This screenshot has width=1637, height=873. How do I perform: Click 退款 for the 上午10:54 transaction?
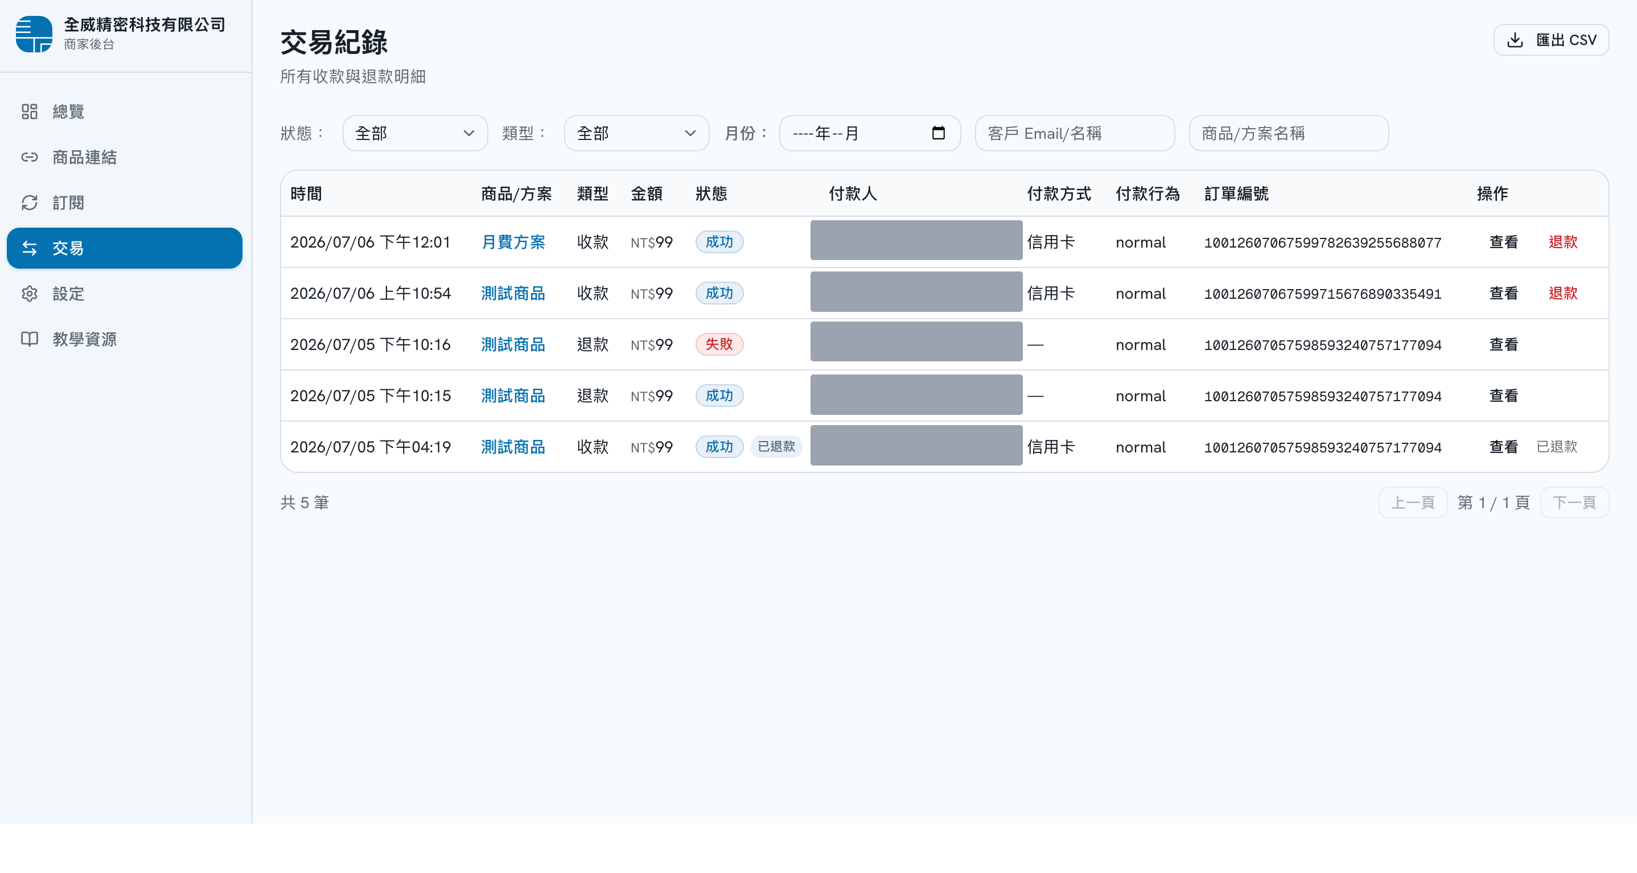pos(1563,293)
